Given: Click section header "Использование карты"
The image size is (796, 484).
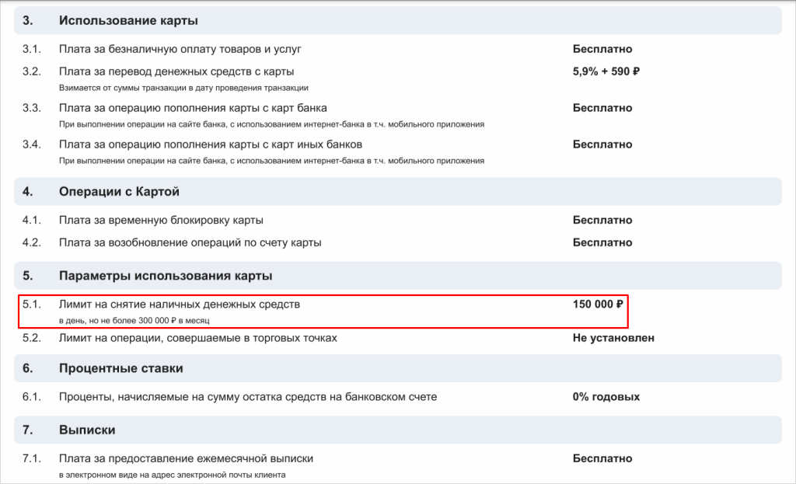Looking at the screenshot, I should pyautogui.click(x=397, y=21).
